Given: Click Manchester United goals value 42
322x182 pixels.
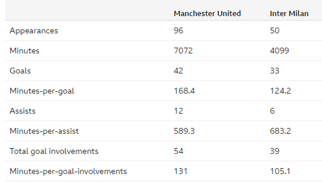Looking at the screenshot, I should click(178, 71).
